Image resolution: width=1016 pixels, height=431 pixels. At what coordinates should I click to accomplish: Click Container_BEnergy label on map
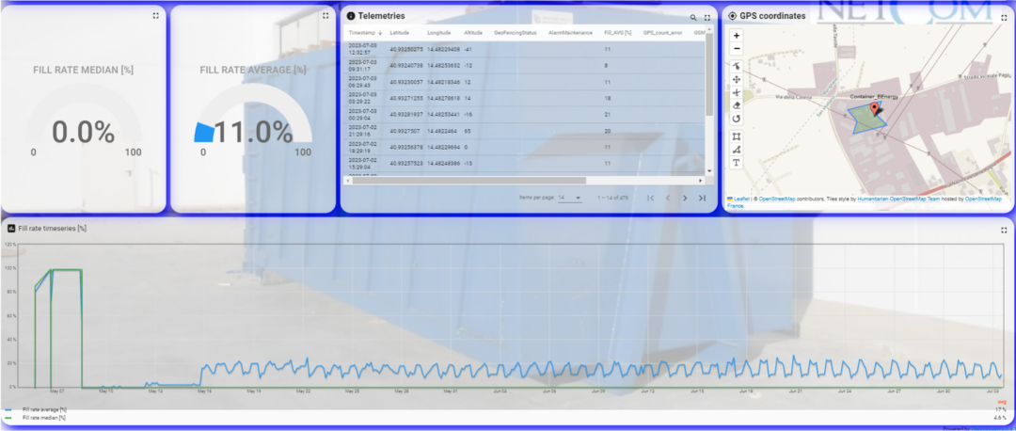873,97
